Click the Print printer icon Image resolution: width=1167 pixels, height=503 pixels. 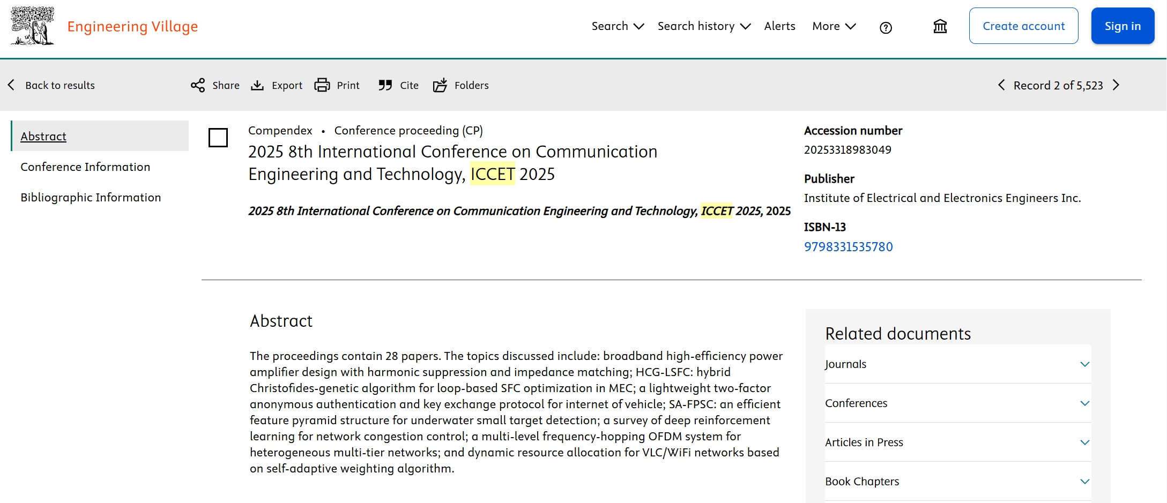click(322, 85)
